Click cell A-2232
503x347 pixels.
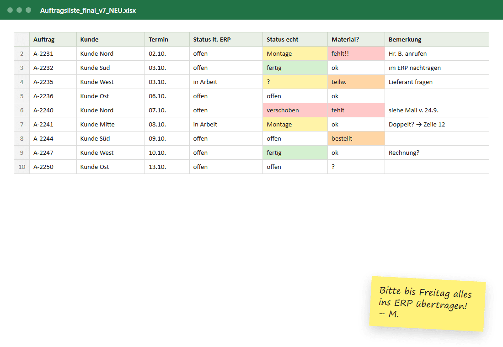(53, 68)
